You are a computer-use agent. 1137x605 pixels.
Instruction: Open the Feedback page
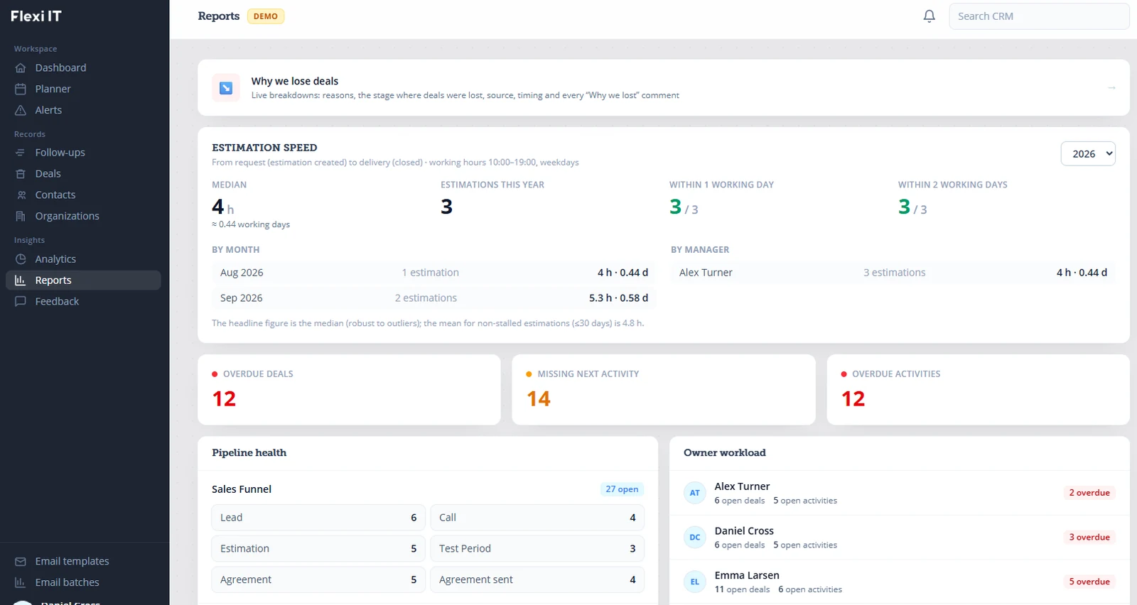click(83, 302)
